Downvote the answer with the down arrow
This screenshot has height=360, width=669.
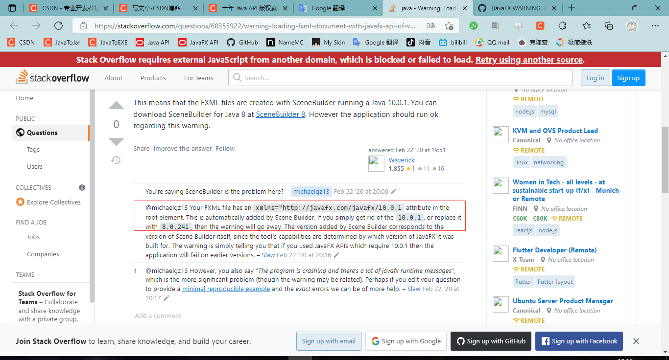click(x=116, y=142)
